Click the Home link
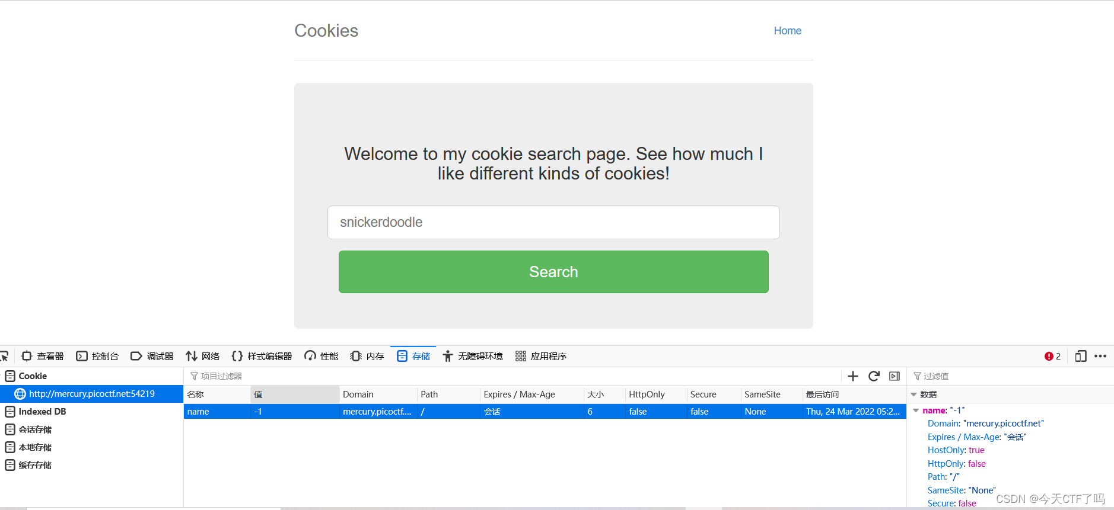 pyautogui.click(x=787, y=30)
